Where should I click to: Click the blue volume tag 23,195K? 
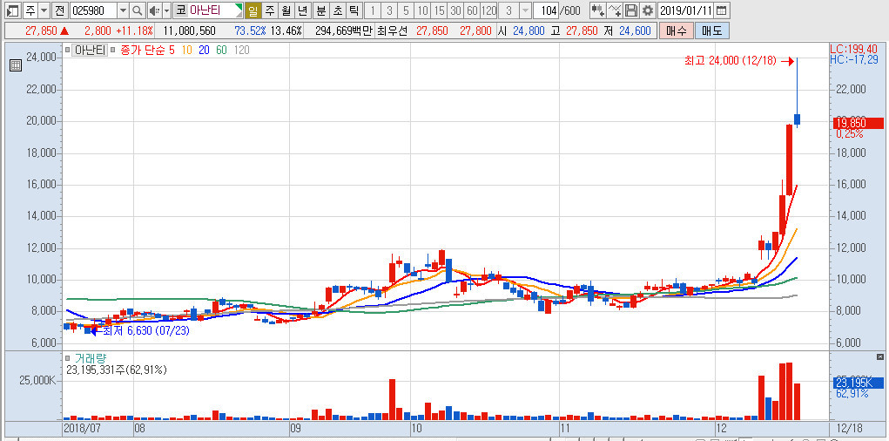pos(859,383)
